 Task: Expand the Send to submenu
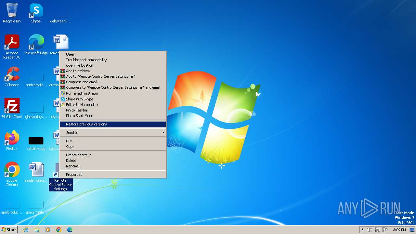[113, 133]
